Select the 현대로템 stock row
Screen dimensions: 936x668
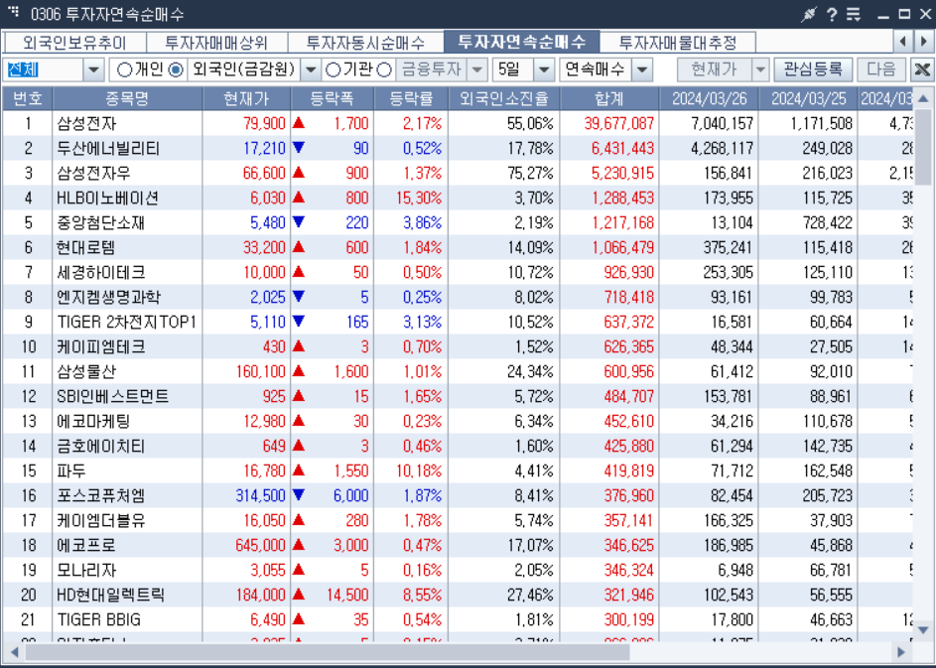tap(458, 247)
